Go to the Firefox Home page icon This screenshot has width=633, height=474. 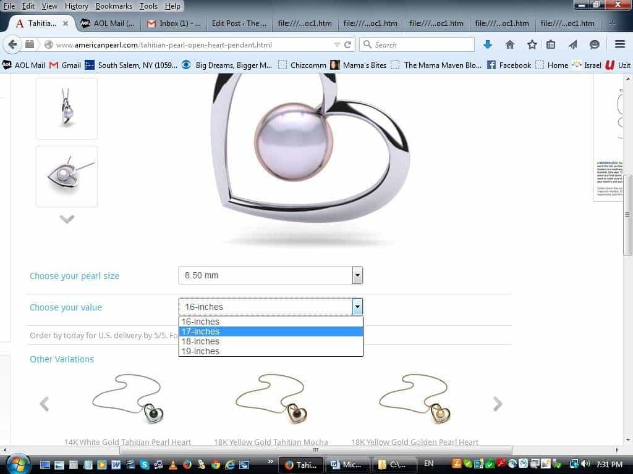pos(510,44)
